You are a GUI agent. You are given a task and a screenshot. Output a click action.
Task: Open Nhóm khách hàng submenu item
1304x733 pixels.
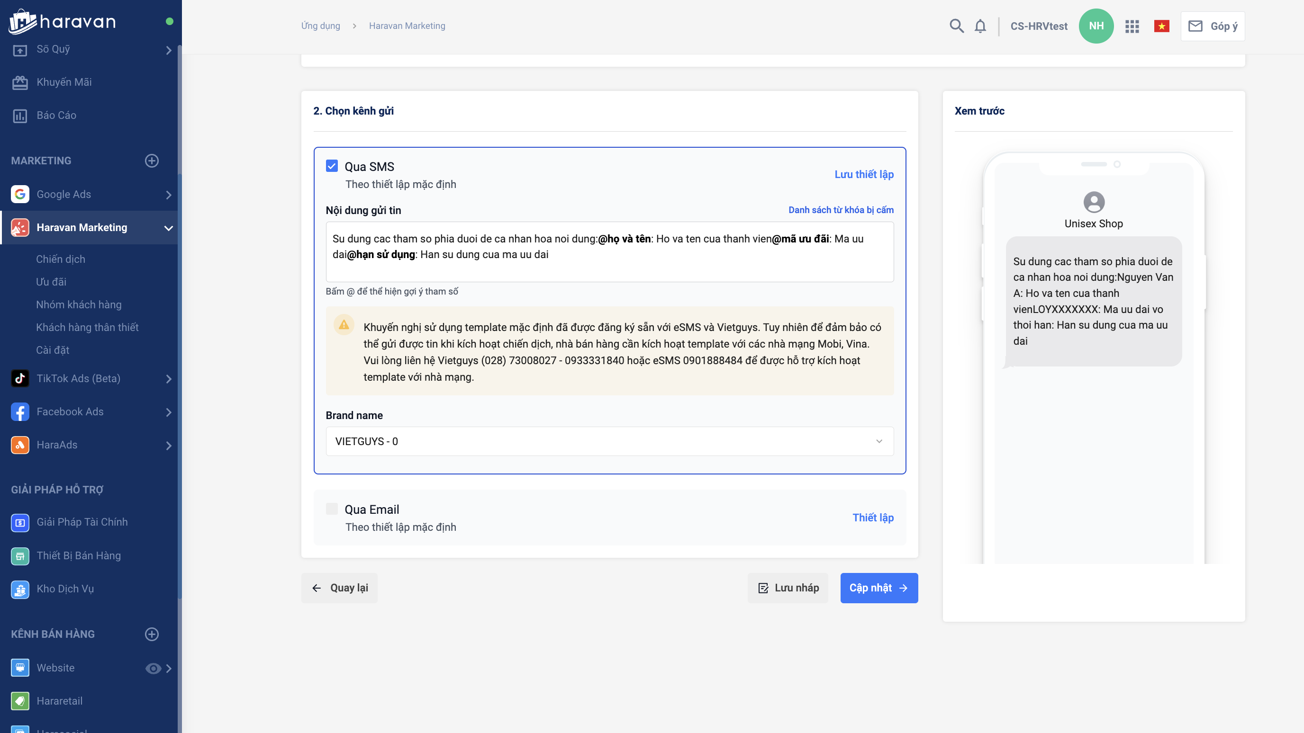[x=79, y=304]
